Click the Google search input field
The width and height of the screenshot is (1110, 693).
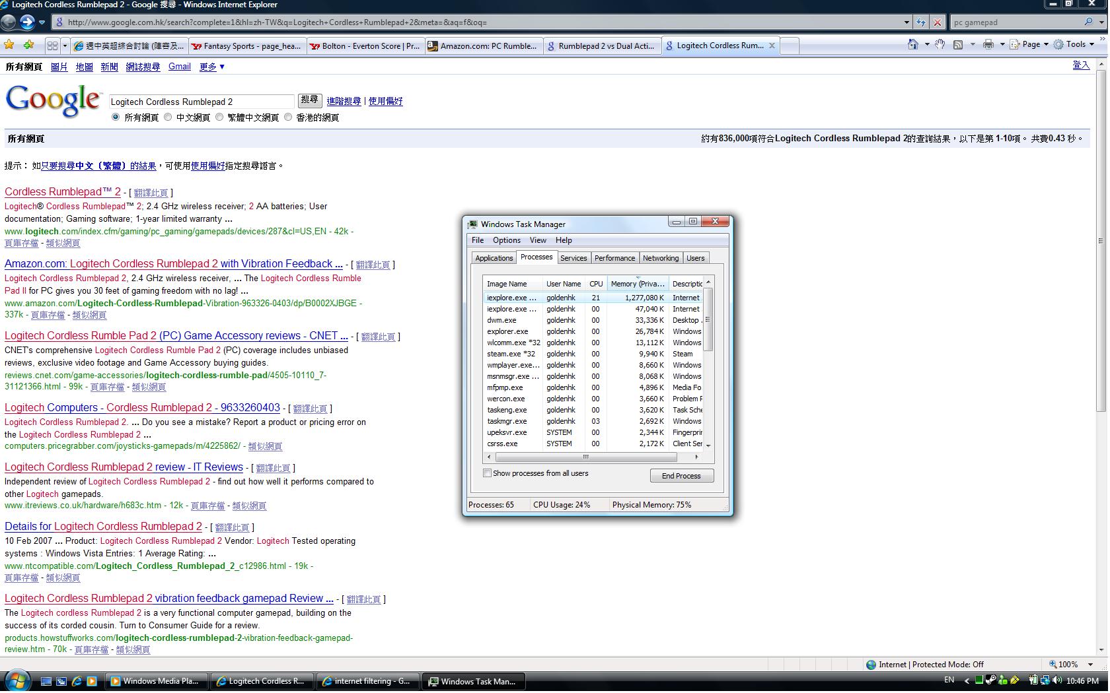click(x=201, y=102)
